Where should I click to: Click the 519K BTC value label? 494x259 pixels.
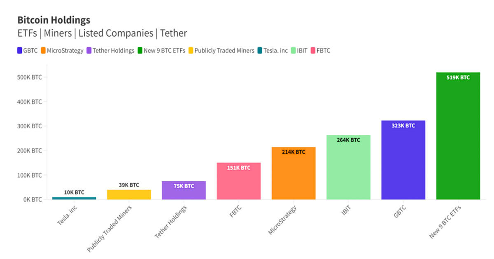click(458, 77)
